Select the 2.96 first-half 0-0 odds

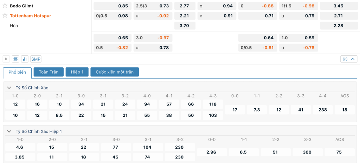point(212,152)
